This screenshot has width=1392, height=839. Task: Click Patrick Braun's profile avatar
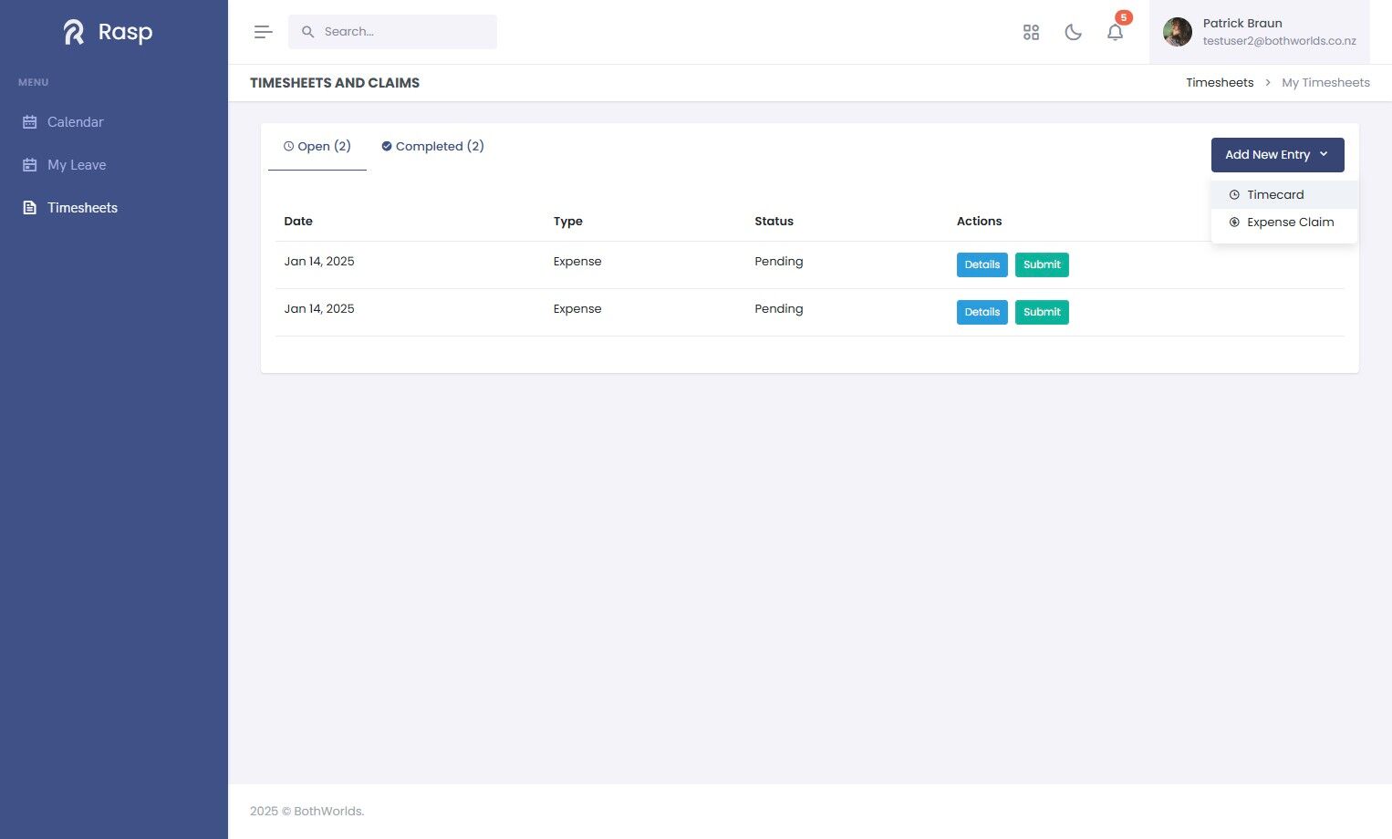click(1178, 32)
